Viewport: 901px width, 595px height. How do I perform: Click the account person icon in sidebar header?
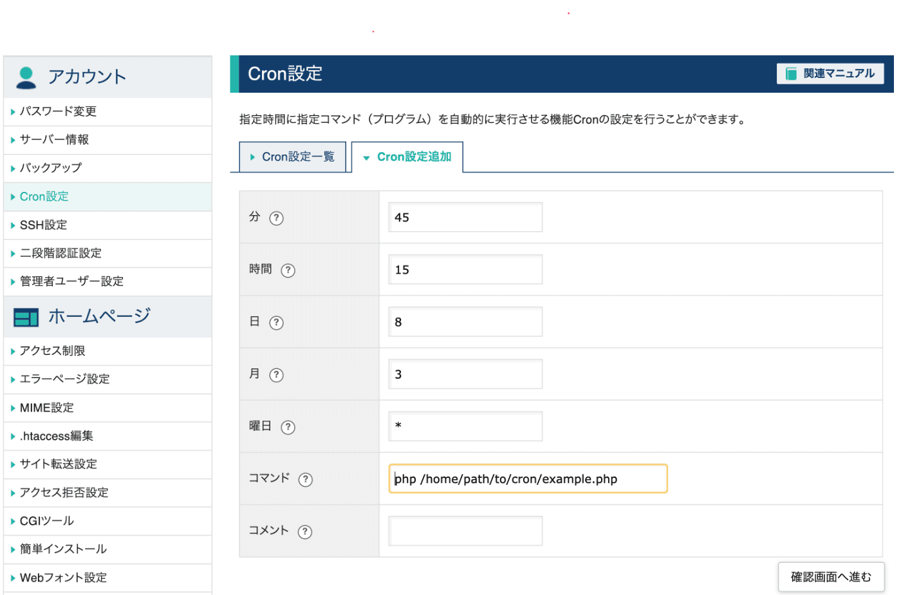point(26,77)
